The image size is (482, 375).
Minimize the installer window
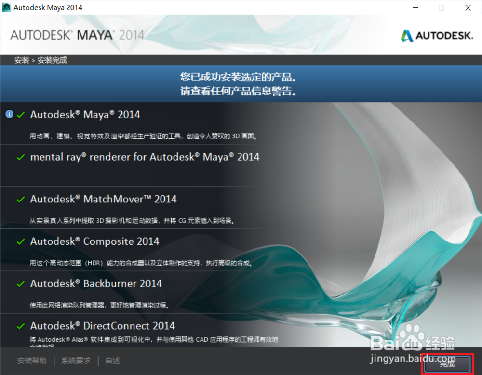[x=415, y=8]
